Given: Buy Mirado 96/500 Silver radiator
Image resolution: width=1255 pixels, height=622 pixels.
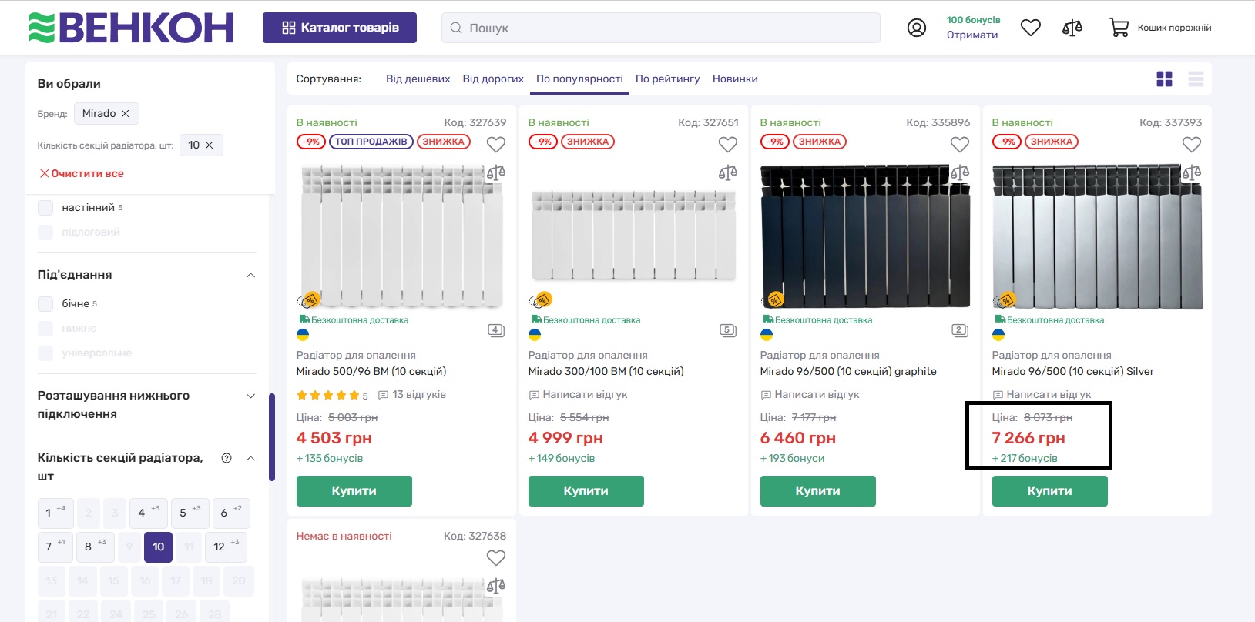Looking at the screenshot, I should pos(1050,491).
